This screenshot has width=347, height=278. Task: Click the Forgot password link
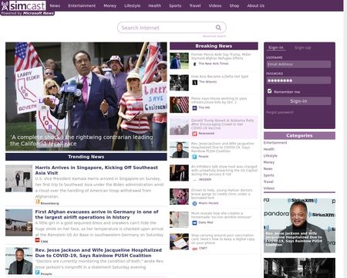(x=280, y=112)
